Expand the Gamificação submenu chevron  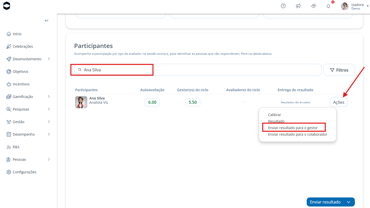(49, 96)
